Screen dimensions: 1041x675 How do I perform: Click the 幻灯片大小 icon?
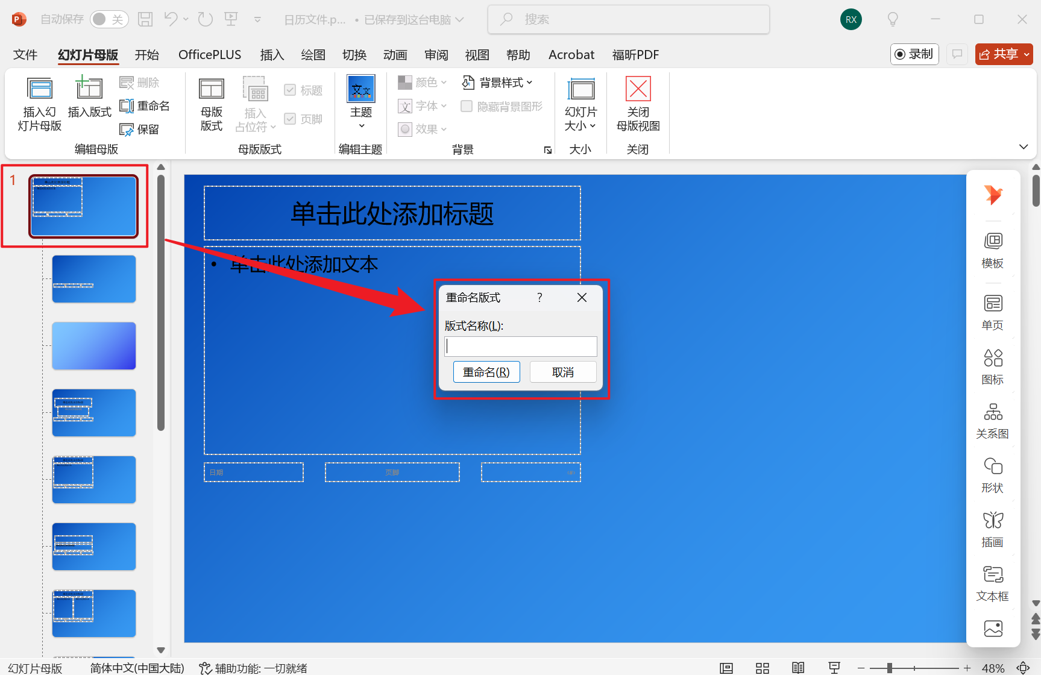coord(580,102)
